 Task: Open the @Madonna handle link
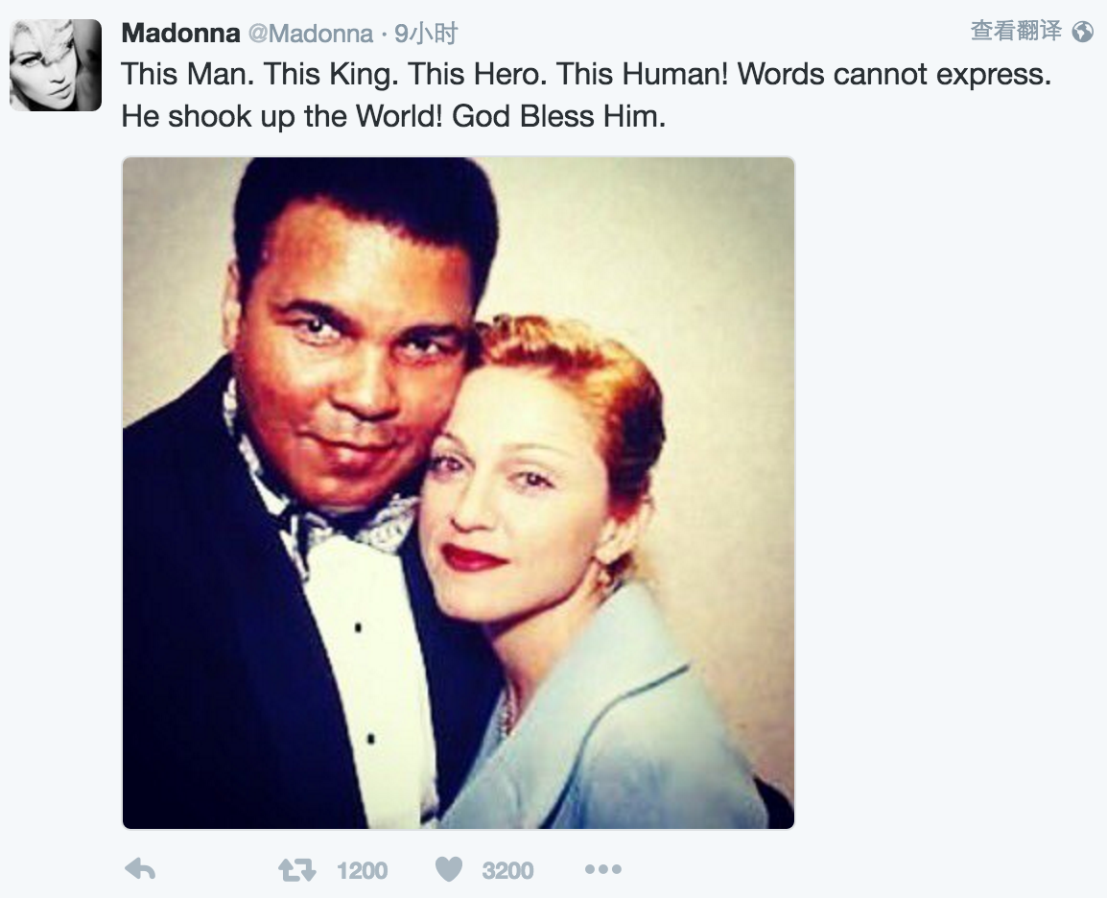(310, 34)
